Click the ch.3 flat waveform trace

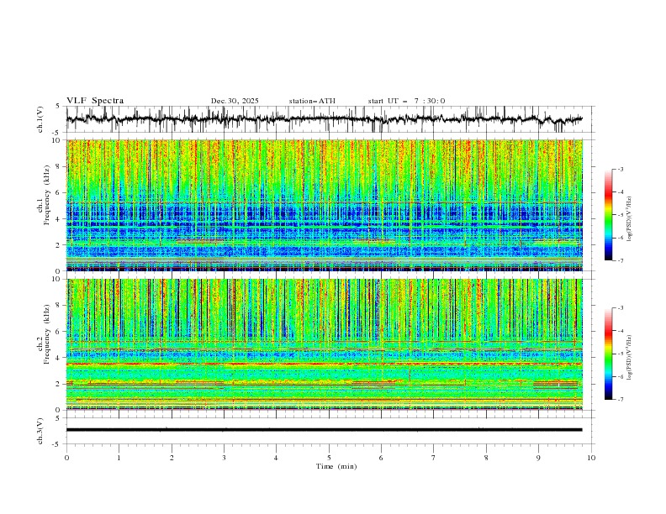pos(325,430)
